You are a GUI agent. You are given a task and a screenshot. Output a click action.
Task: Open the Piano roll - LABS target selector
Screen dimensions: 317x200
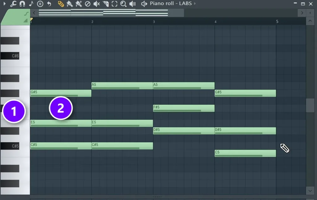pos(171,3)
